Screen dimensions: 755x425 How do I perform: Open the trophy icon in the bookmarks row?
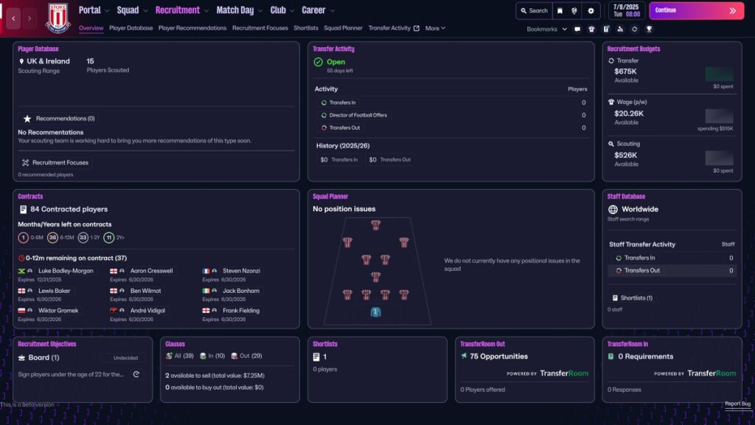coord(649,28)
